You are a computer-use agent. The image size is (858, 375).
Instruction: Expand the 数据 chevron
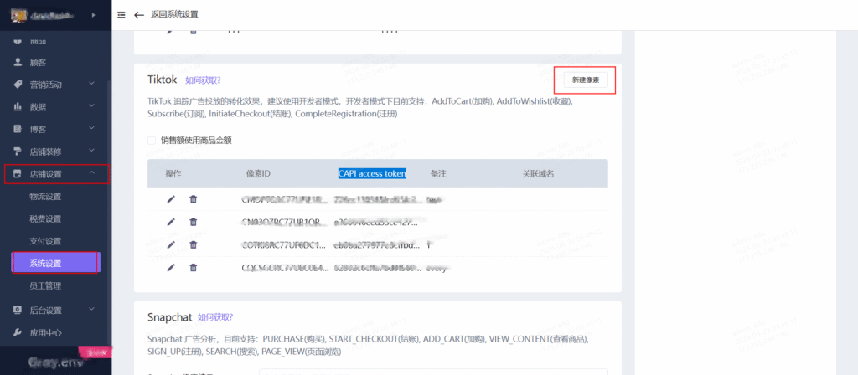[x=92, y=106]
